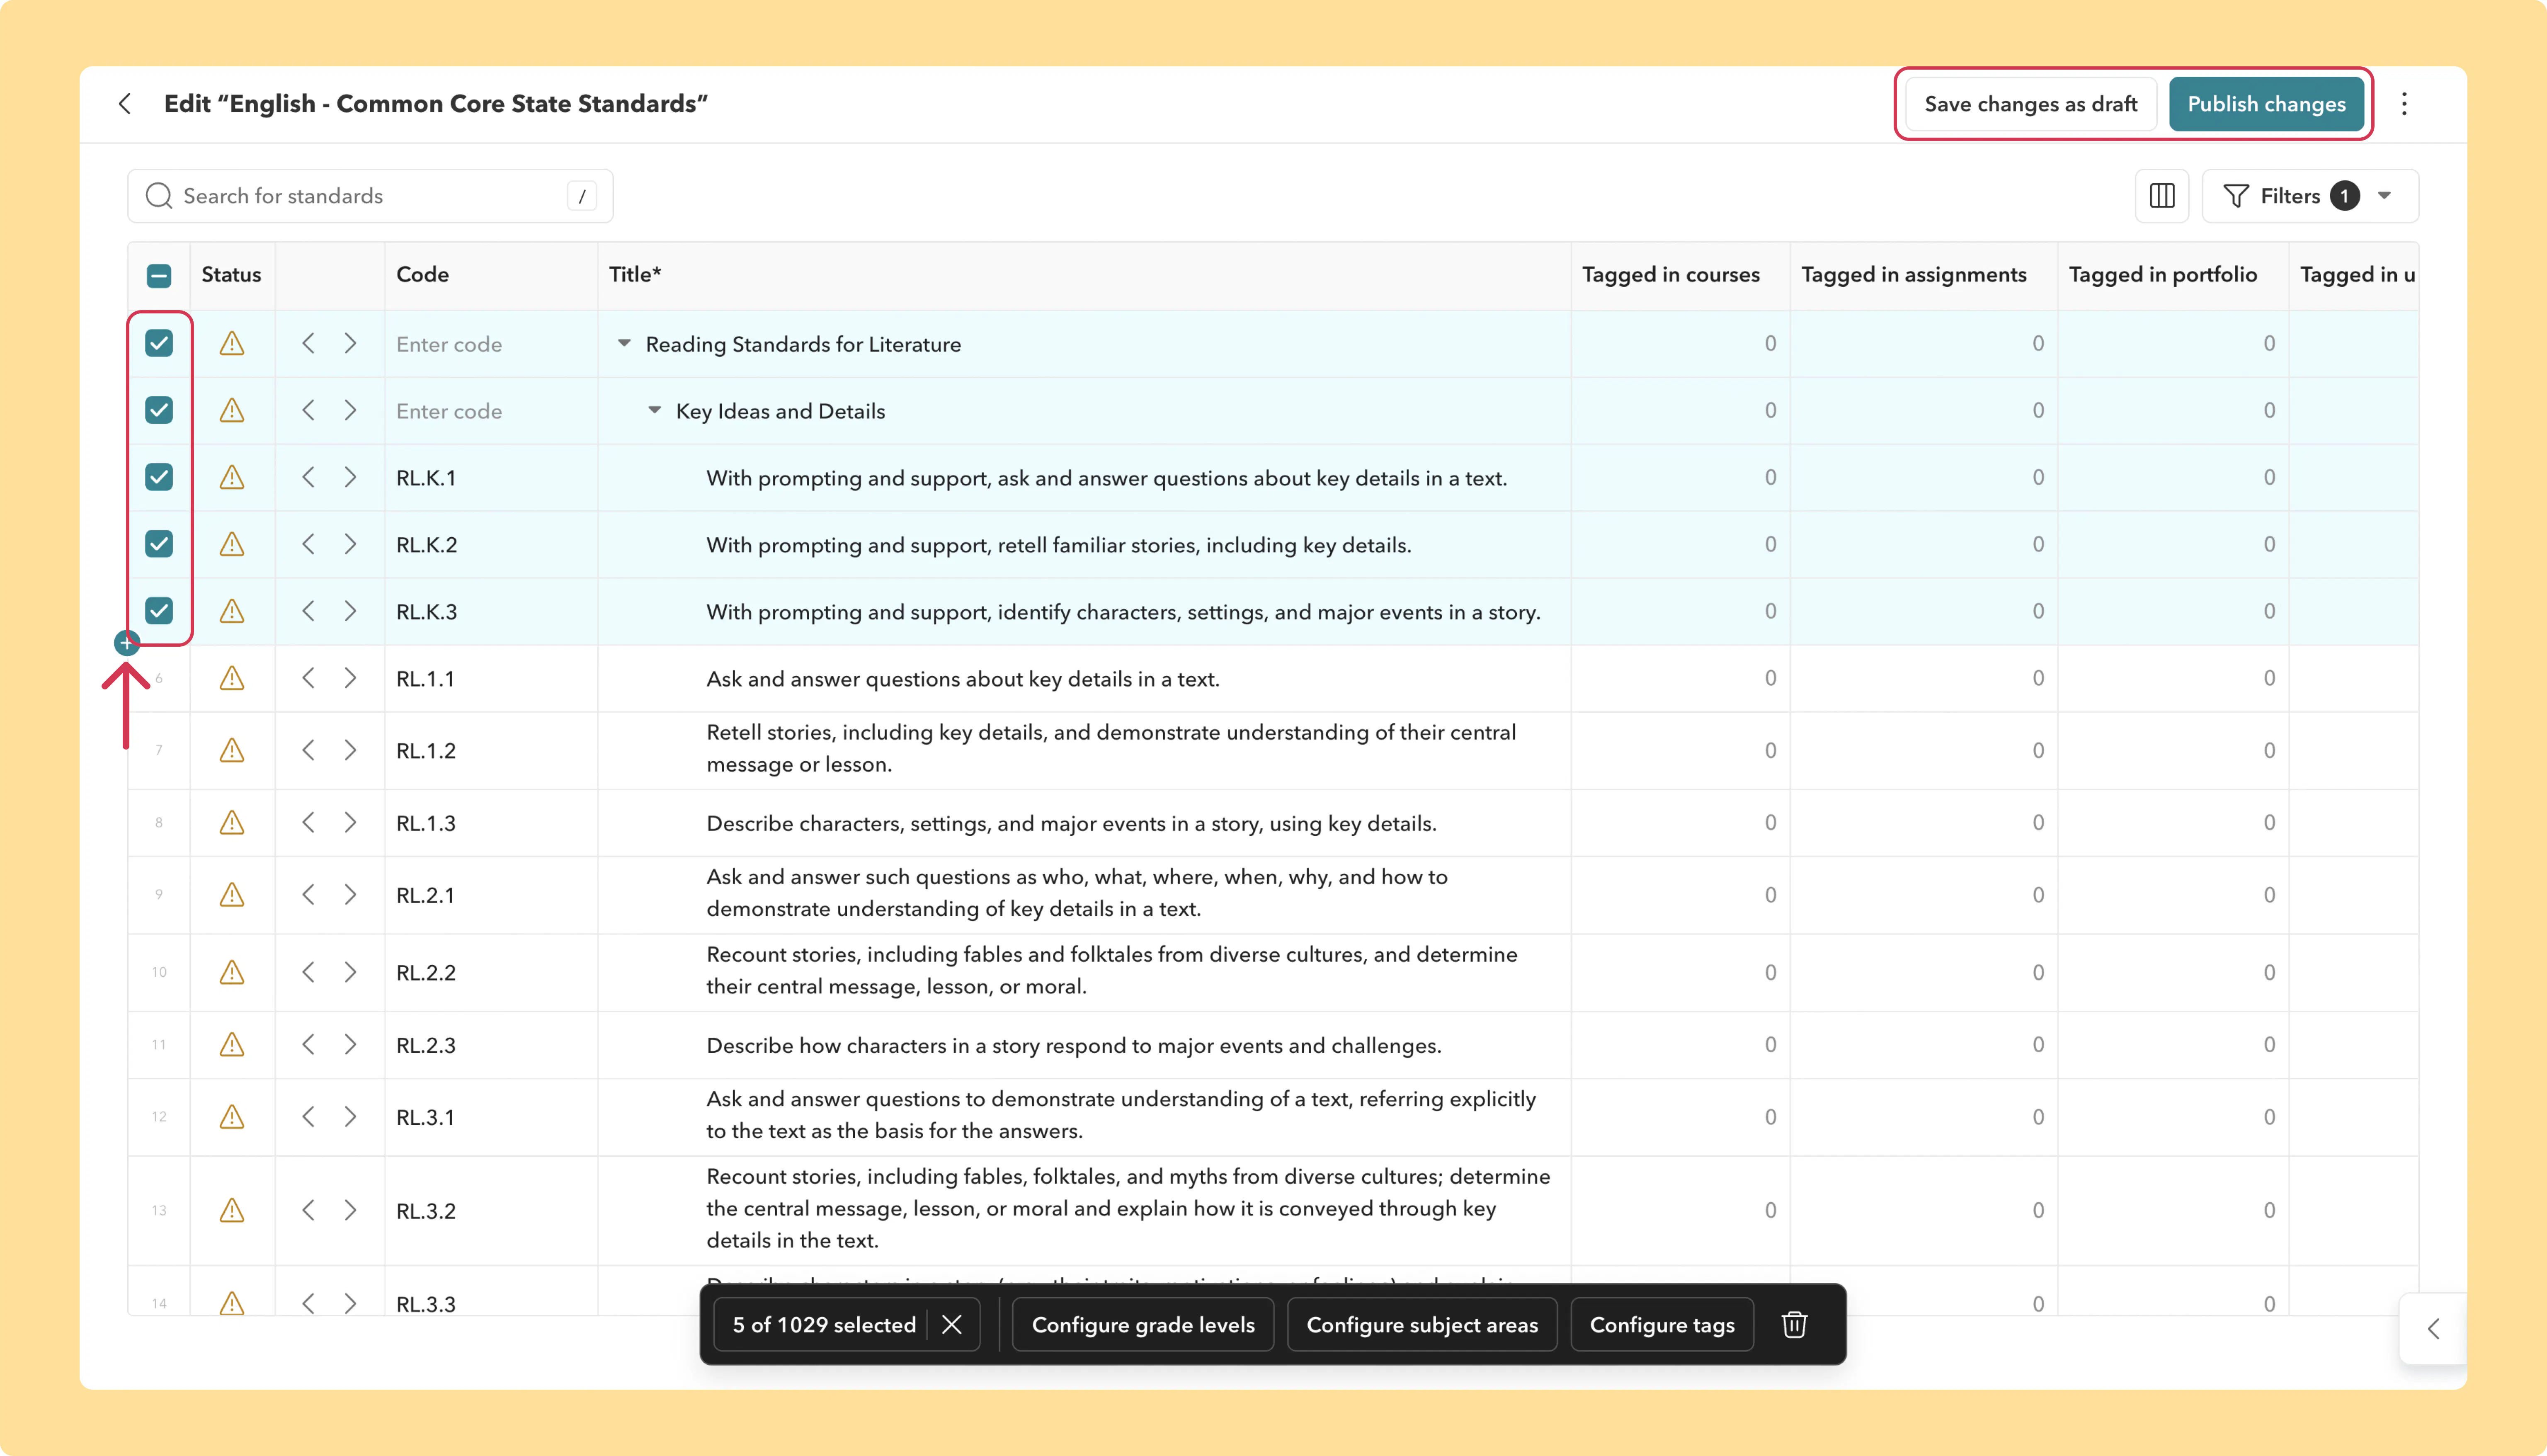Click the warning status icon for RL.K.1
Screen dimensions: 2547x1456
(x=232, y=478)
